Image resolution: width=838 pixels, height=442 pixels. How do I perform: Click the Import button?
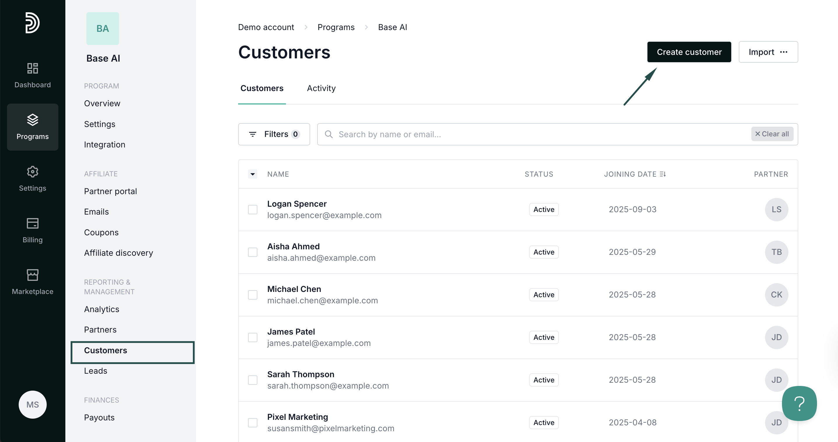768,52
